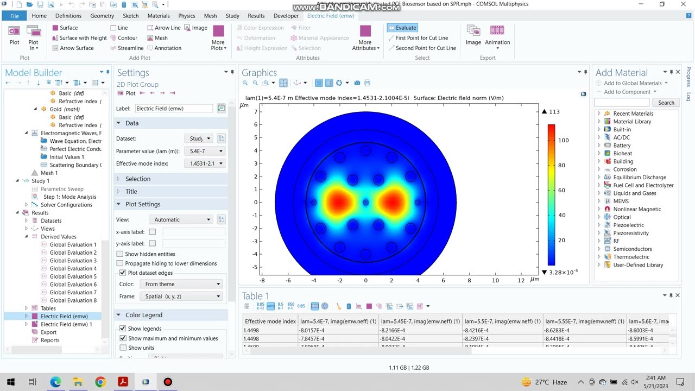Open the Frame dropdown showing Spatial

click(181, 297)
